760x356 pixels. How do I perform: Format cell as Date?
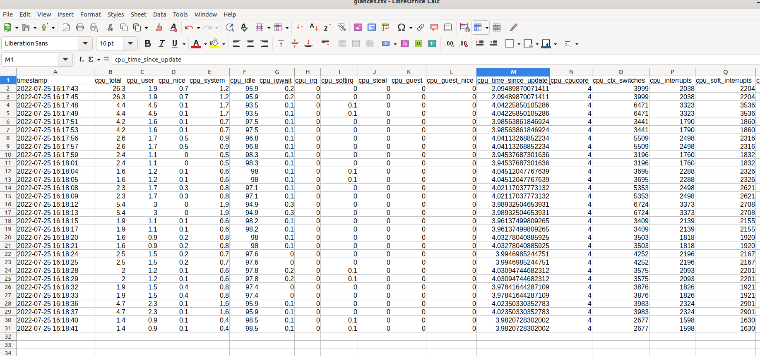(x=432, y=43)
